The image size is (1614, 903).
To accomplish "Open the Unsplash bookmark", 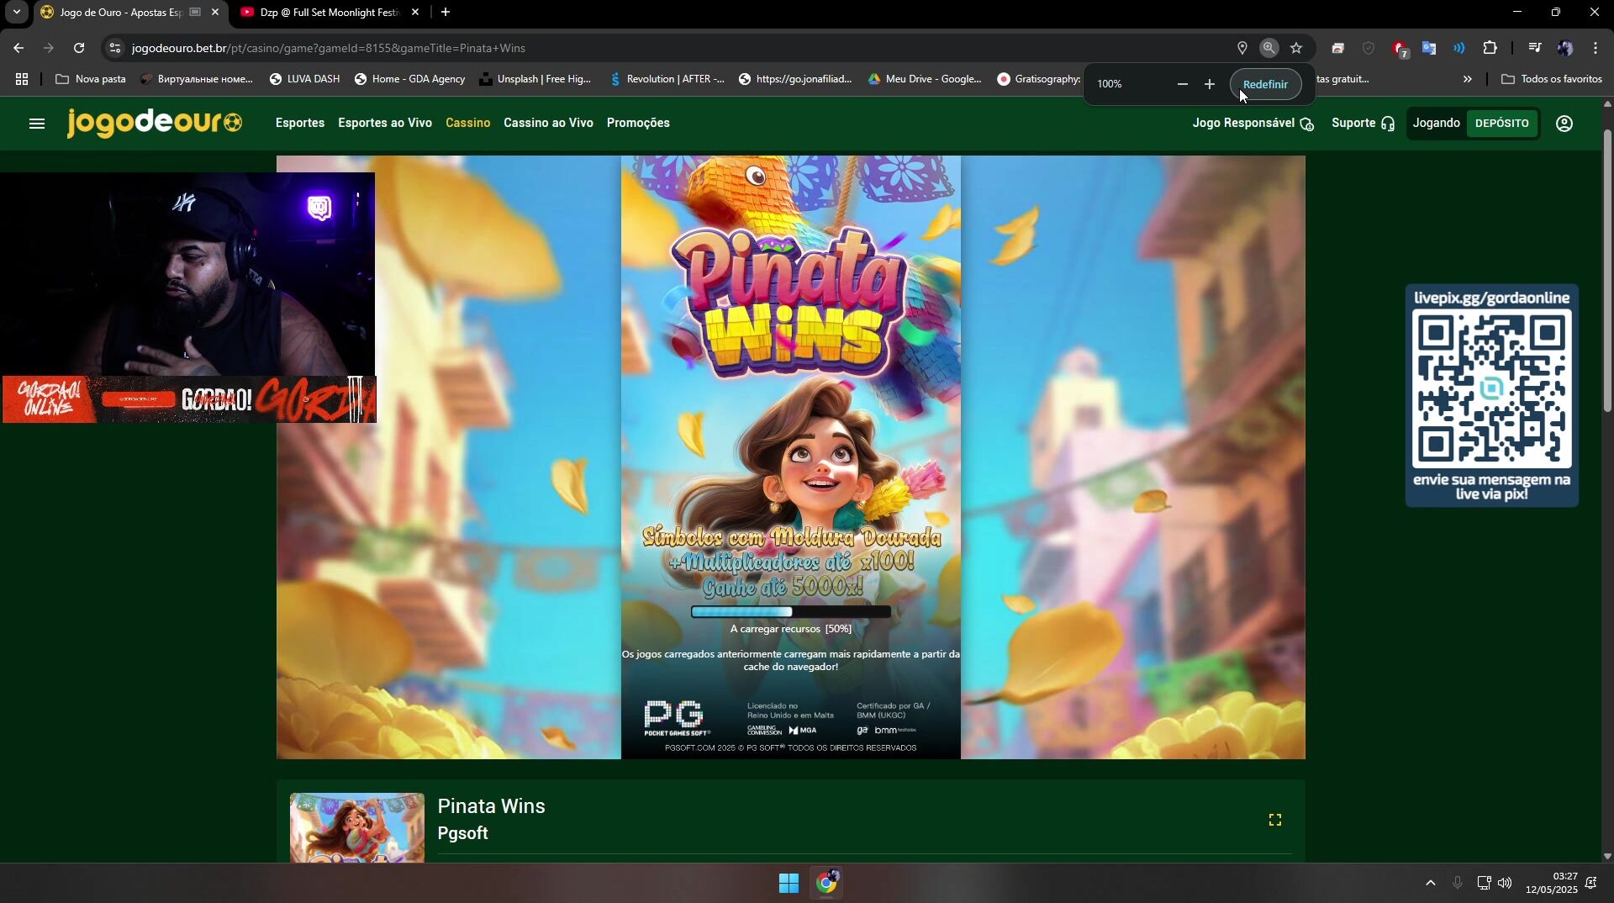I will pos(535,79).
